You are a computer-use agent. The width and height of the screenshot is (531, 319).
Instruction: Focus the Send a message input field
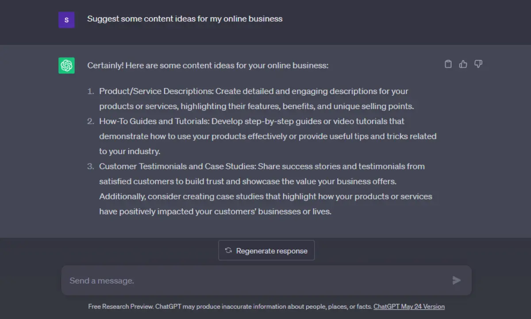click(266, 280)
